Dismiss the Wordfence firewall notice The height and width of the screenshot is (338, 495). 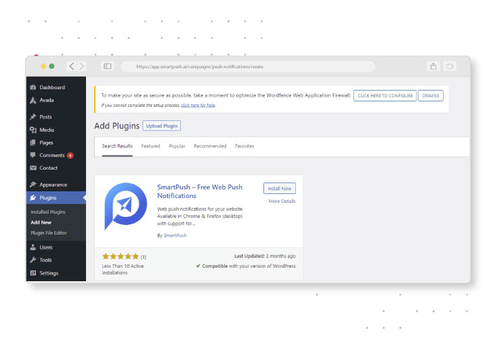pyautogui.click(x=431, y=95)
